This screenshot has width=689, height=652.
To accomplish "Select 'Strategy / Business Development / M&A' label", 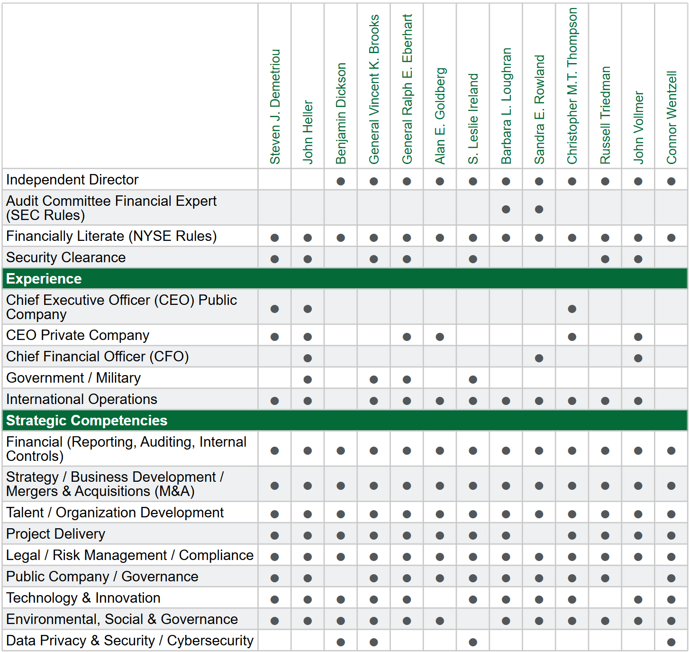I will coord(115,484).
